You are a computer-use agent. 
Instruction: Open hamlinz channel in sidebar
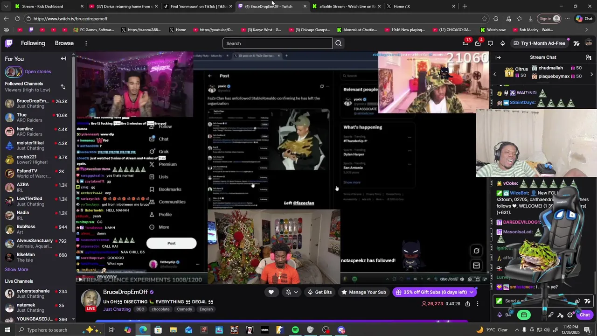coord(36,132)
